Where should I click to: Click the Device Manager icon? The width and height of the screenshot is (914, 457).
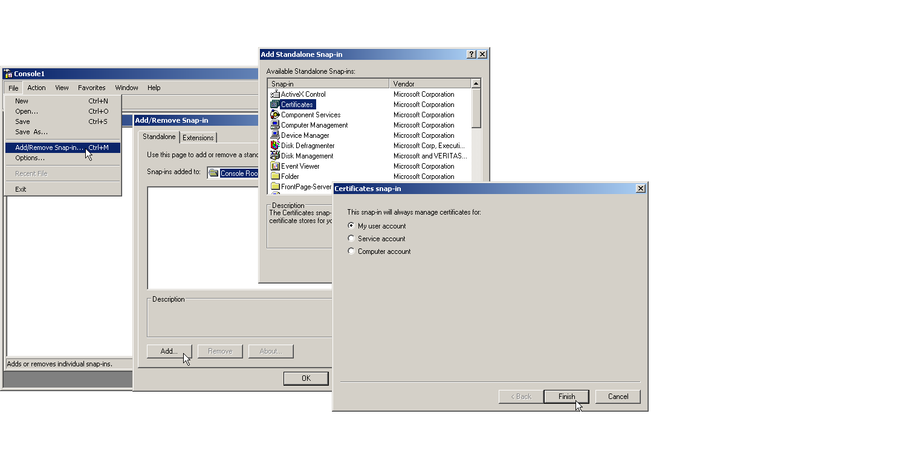tap(275, 135)
